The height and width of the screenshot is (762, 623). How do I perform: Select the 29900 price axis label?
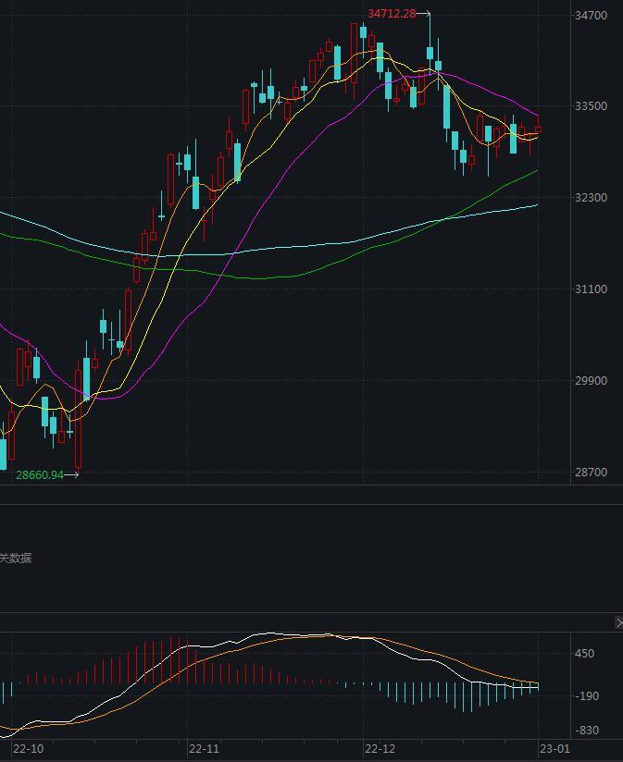[591, 381]
